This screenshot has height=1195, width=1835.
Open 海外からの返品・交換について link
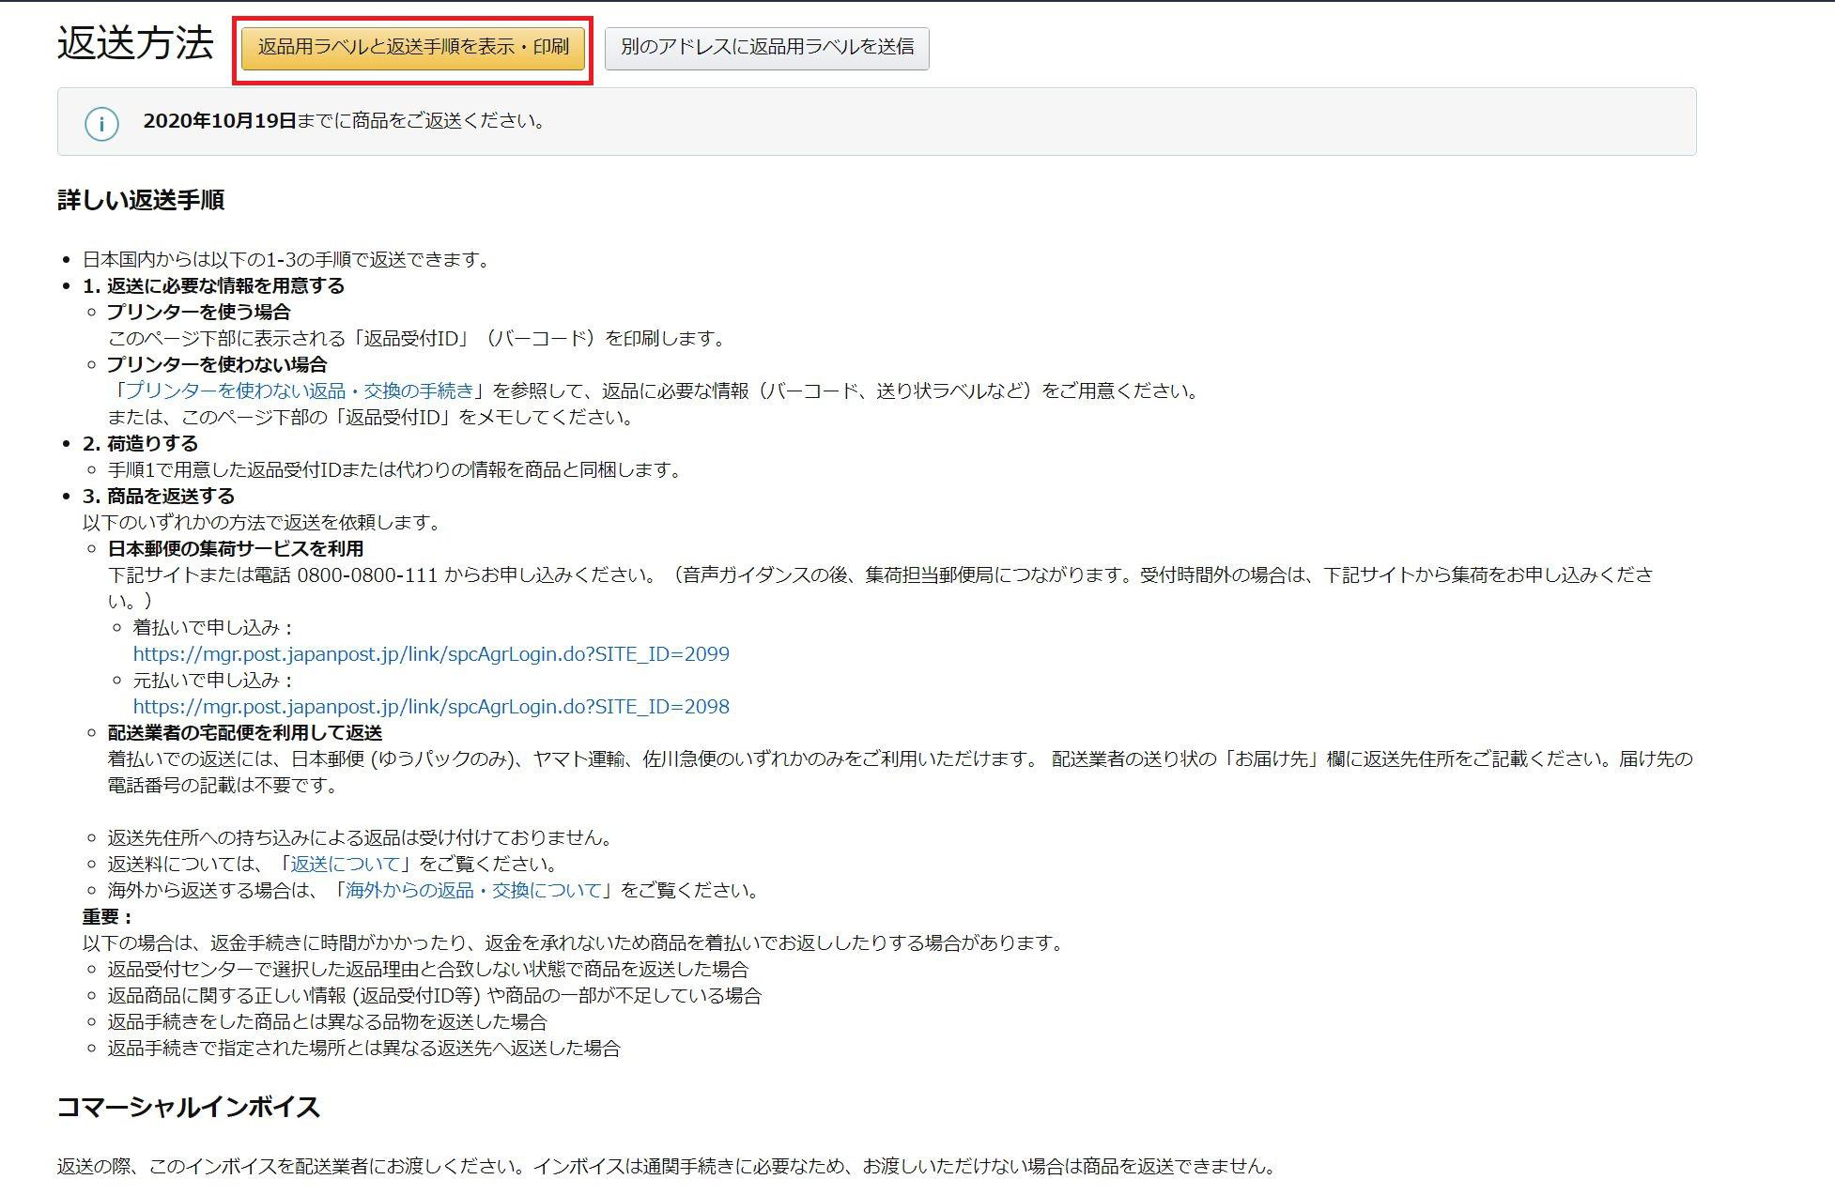(x=473, y=890)
